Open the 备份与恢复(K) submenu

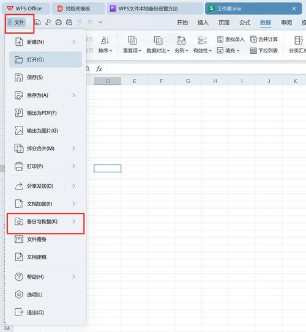tap(45, 222)
